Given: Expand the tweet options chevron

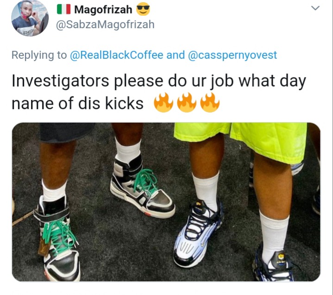Looking at the screenshot, I should coord(315,8).
